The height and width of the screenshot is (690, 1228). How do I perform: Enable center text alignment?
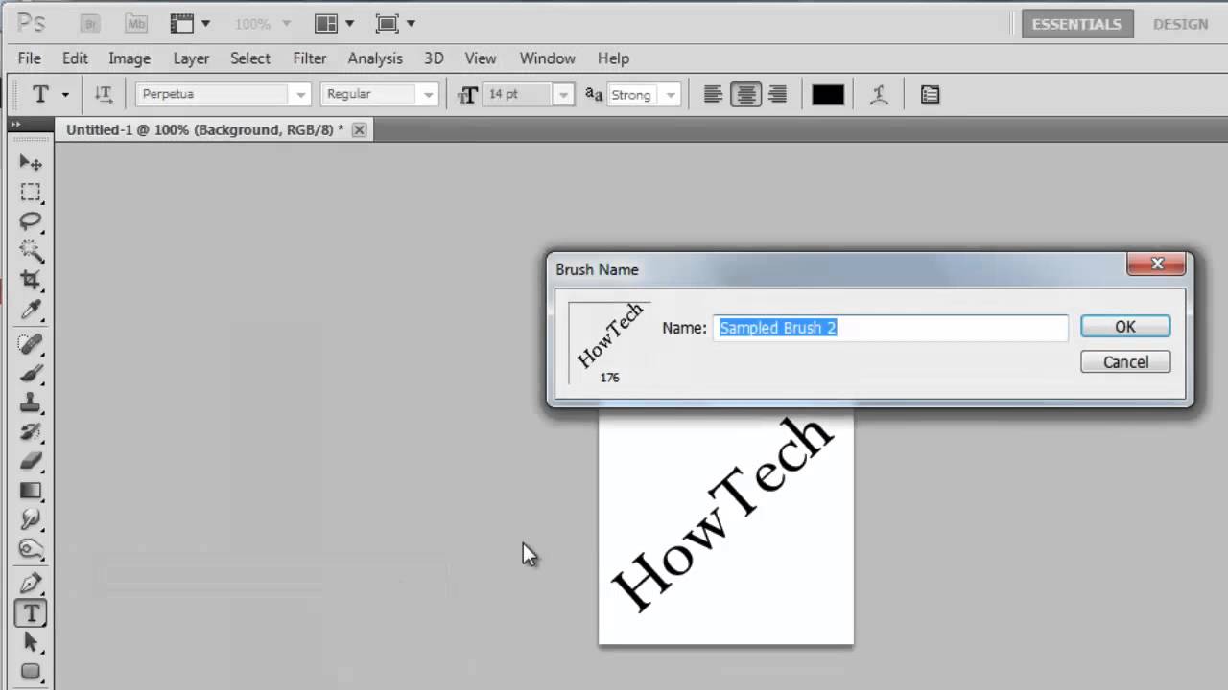tap(745, 94)
